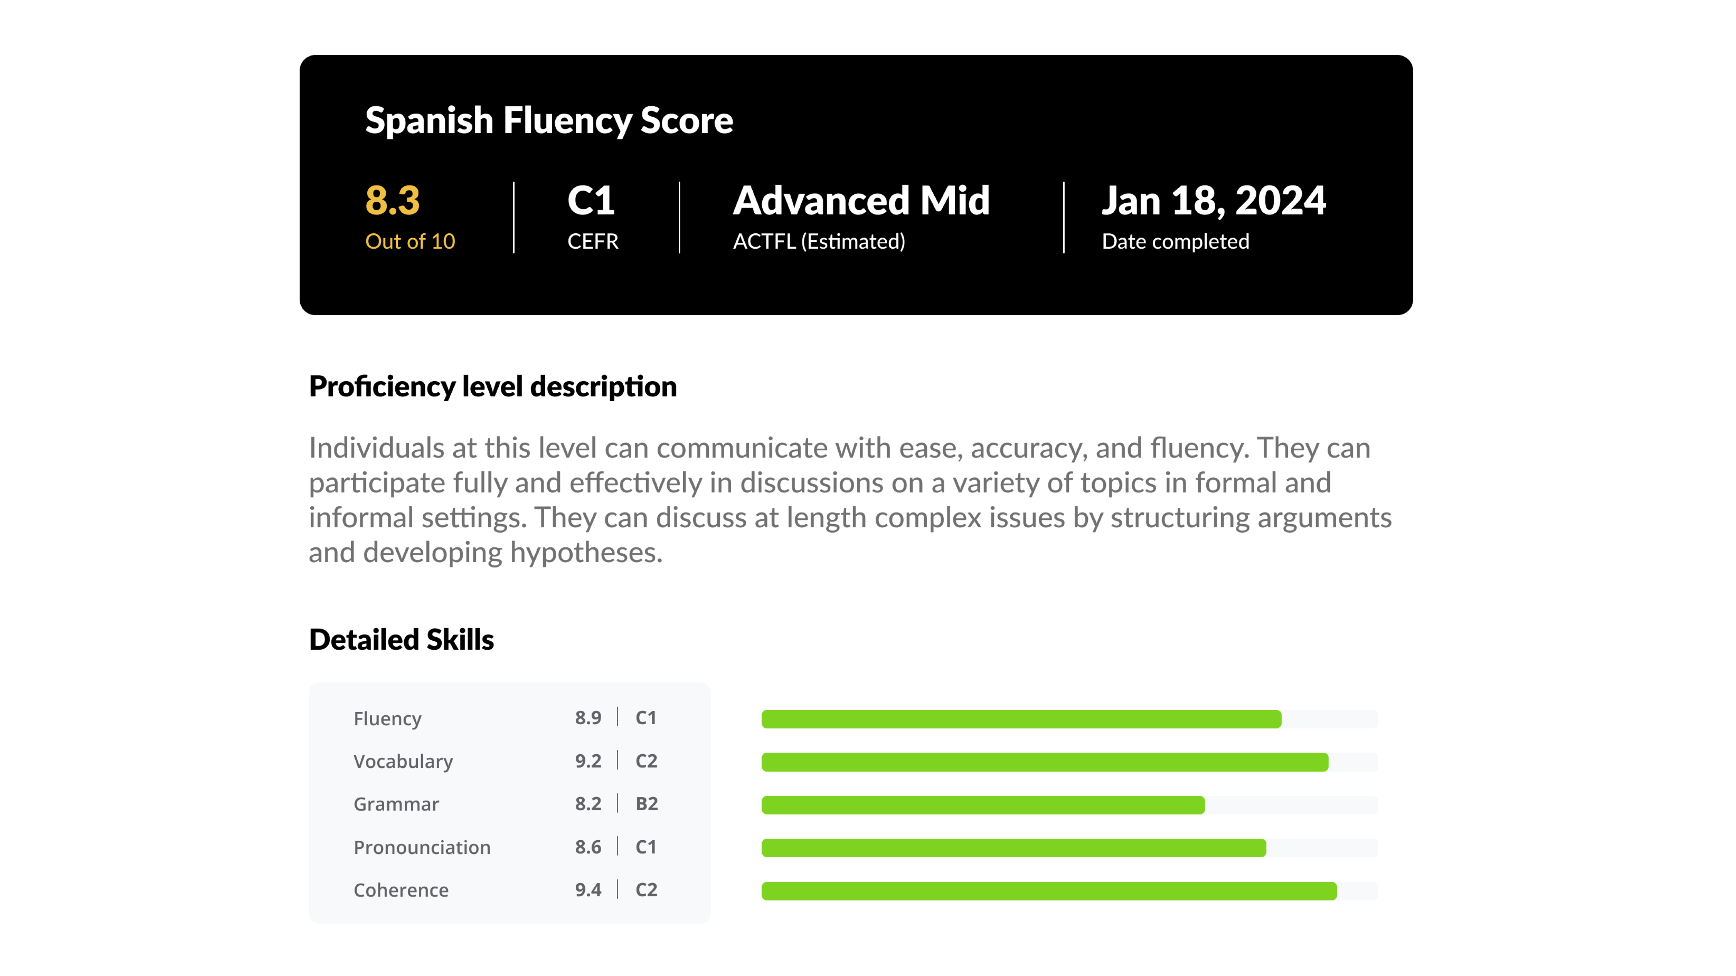This screenshot has height=976, width=1736.
Task: Click the Jan 18, 2024 completion date
Action: (1213, 201)
